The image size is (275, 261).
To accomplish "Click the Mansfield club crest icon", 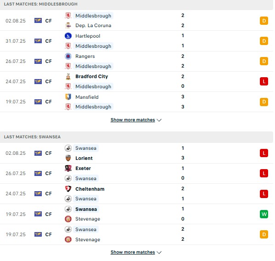I will [68, 97].
